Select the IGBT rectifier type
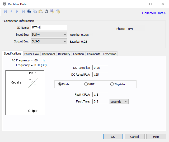 click(86, 84)
